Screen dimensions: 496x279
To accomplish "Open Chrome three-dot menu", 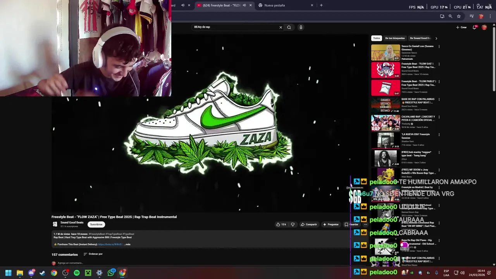I will pyautogui.click(x=489, y=16).
